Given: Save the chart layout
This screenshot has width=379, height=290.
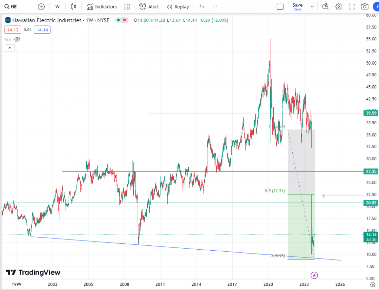Looking at the screenshot, I should click(x=298, y=7).
